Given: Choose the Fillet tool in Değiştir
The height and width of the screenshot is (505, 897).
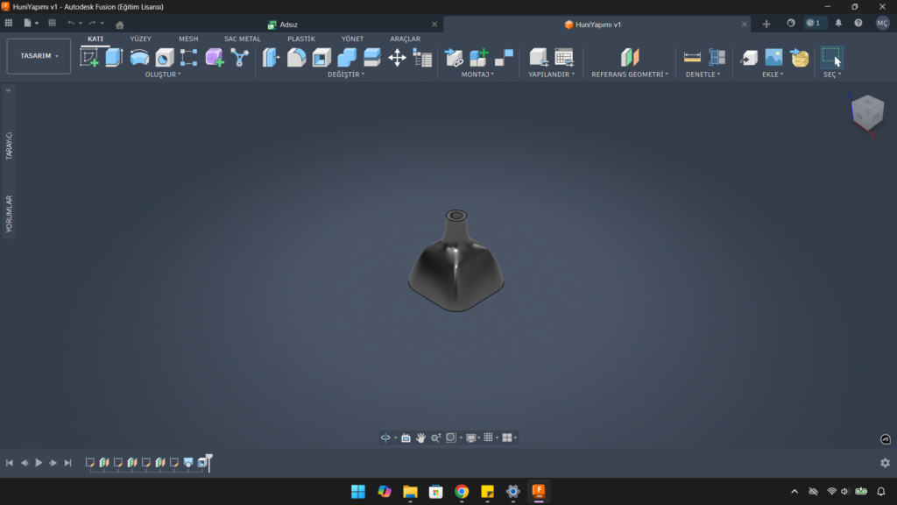Looking at the screenshot, I should pyautogui.click(x=297, y=58).
